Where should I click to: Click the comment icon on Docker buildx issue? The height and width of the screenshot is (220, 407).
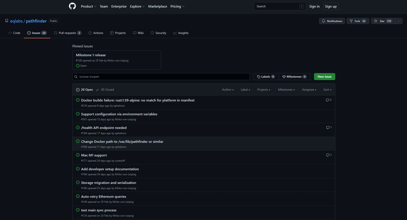[x=327, y=100]
